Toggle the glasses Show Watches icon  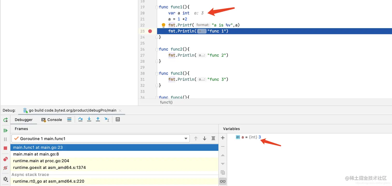pos(223,181)
